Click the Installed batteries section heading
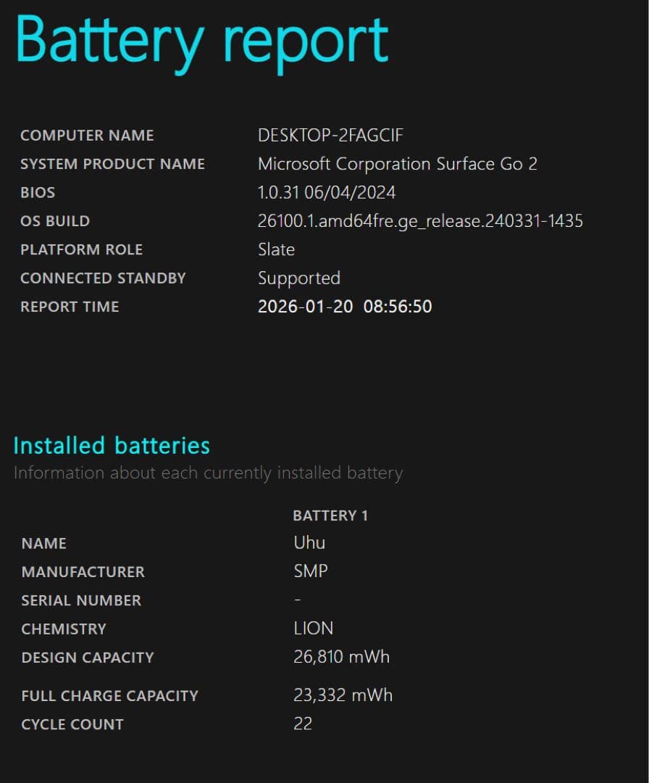 (112, 445)
